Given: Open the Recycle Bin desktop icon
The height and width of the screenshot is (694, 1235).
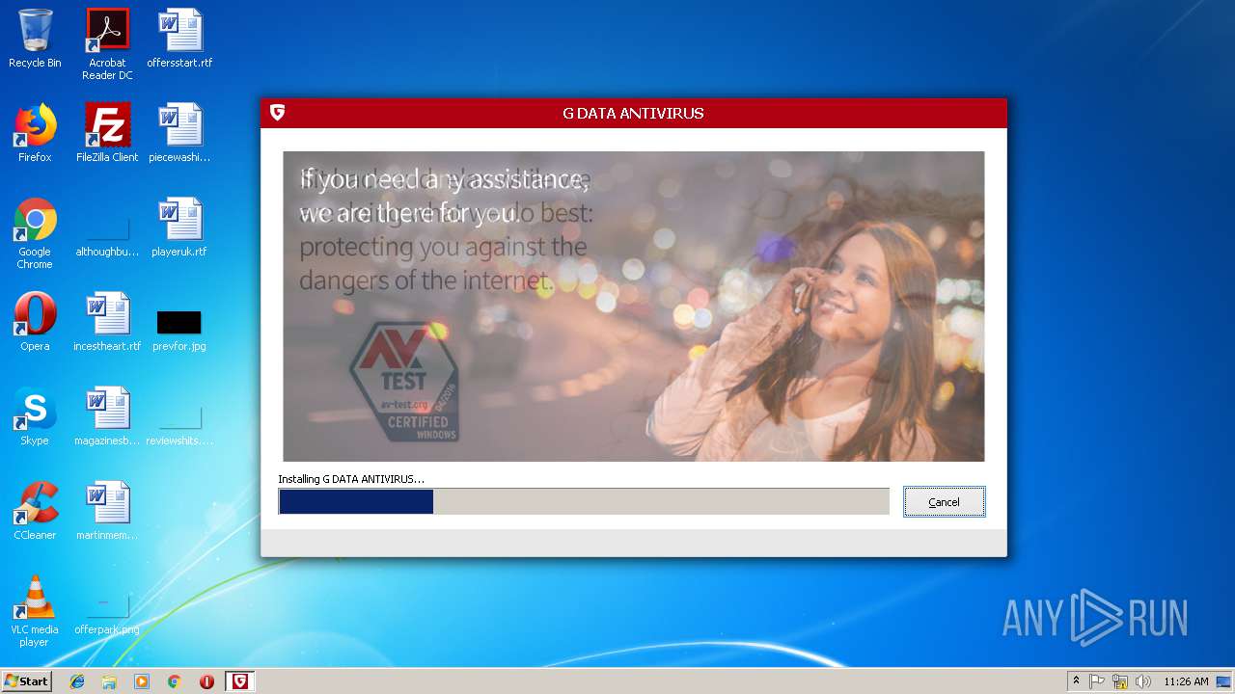Looking at the screenshot, I should tap(35, 39).
